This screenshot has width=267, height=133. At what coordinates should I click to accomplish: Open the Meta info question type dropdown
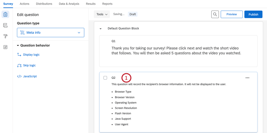pyautogui.click(x=51, y=33)
